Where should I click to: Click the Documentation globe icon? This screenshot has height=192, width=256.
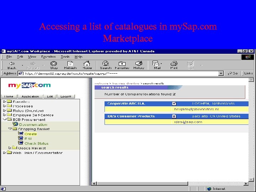15,124
